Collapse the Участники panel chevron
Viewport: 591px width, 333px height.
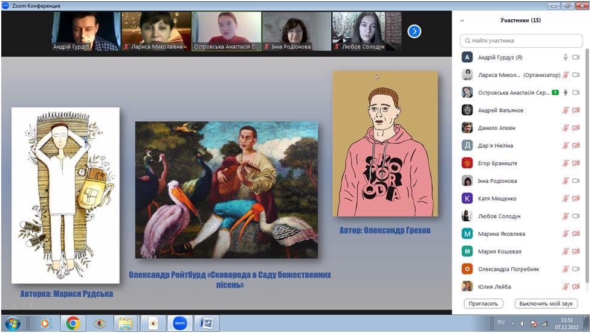click(462, 21)
